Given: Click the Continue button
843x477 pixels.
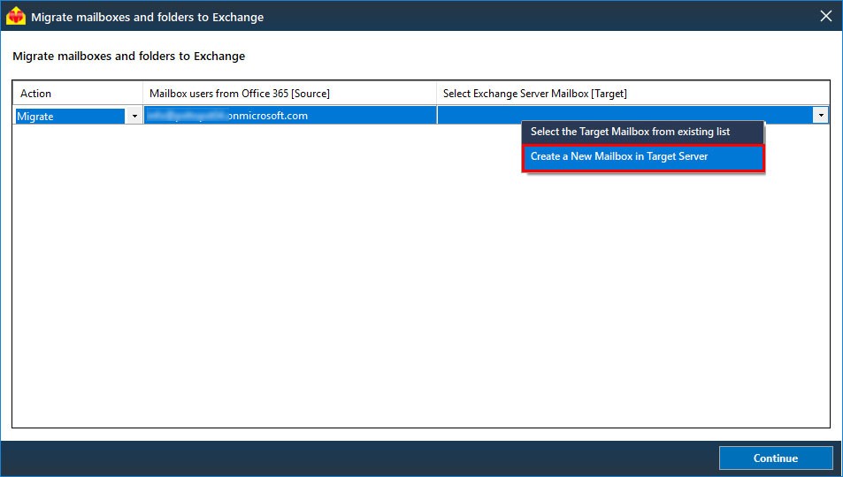Looking at the screenshot, I should 775,458.
